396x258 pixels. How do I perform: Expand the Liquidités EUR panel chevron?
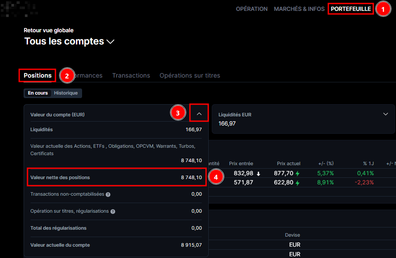(386, 114)
